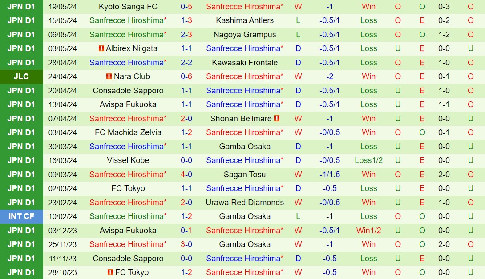The height and width of the screenshot is (279, 485).
Task: Click the red card icon beside FC Tokyo
Action: click(x=110, y=272)
